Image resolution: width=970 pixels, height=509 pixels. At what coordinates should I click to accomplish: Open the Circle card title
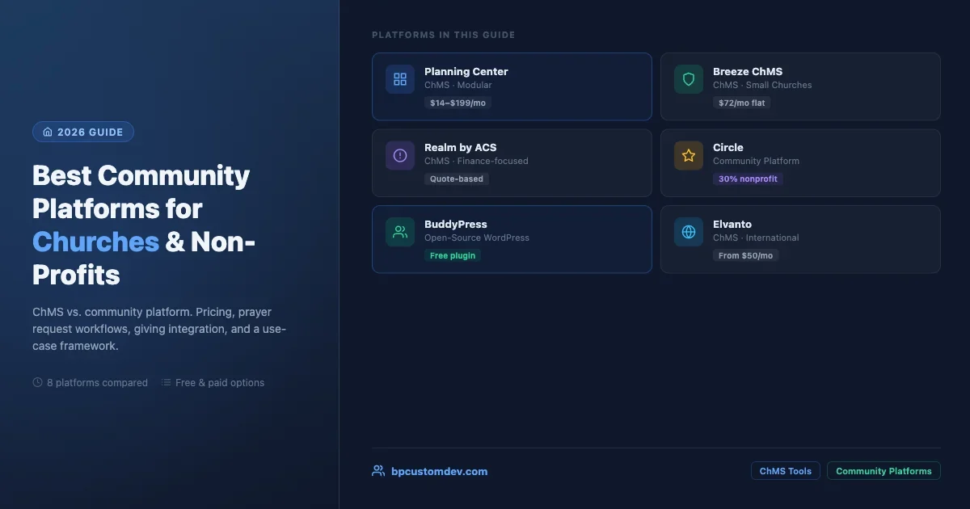tap(728, 147)
